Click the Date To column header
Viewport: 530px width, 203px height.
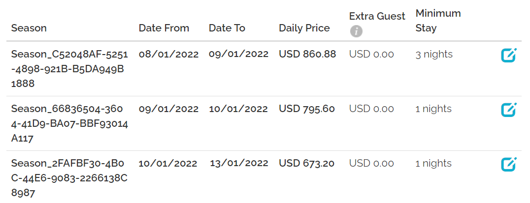[227, 28]
